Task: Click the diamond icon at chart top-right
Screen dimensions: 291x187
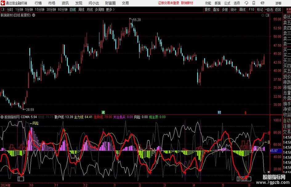Action: (263, 15)
